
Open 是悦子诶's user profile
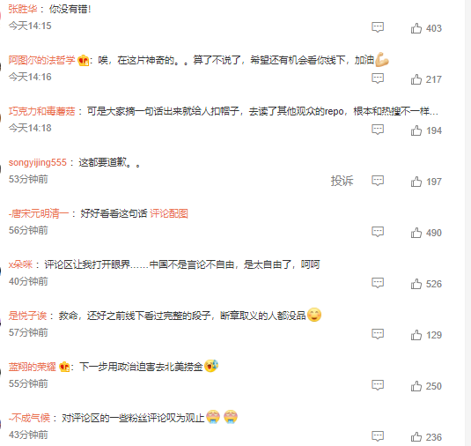[x=27, y=316]
